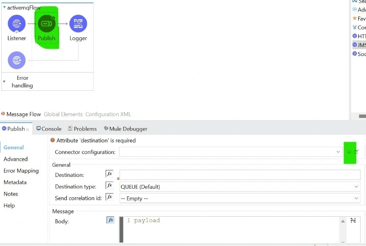Select the Listener component in activemqFlow
Screen dimensions: 366x246
(x=16, y=24)
